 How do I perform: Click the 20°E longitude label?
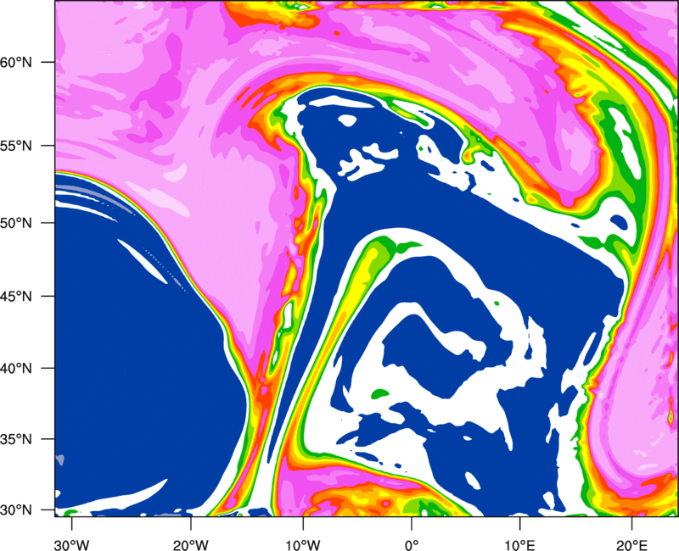(x=631, y=545)
